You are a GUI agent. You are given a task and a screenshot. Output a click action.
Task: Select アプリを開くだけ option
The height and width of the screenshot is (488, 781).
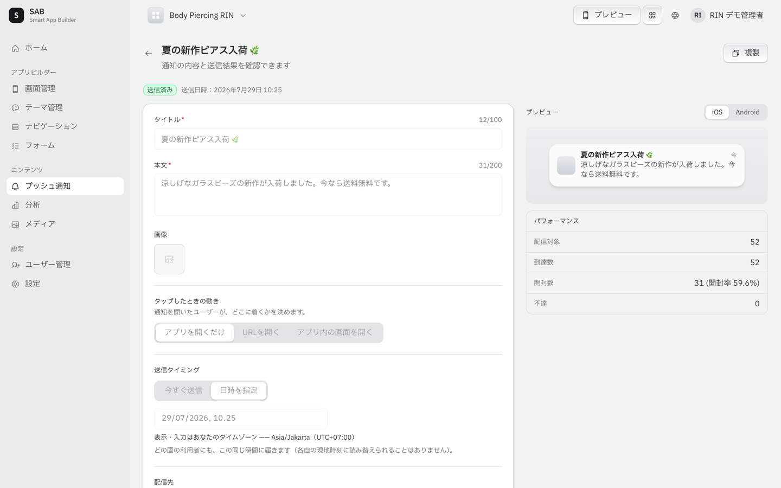pyautogui.click(x=195, y=332)
